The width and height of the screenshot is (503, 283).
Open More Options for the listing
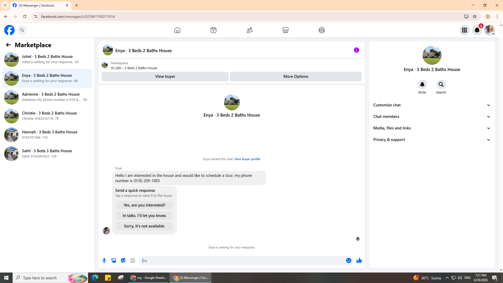click(x=296, y=77)
